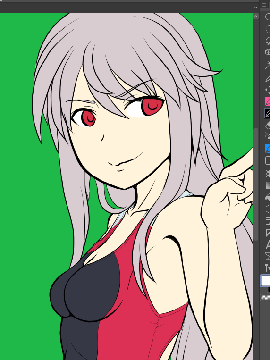Viewport: 270px width, 360px height.
Task: Select the 3D cube object tool
Action: tap(268, 52)
